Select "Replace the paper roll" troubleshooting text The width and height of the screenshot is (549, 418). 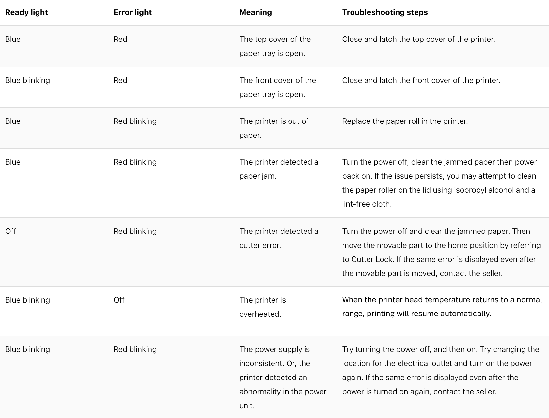405,121
